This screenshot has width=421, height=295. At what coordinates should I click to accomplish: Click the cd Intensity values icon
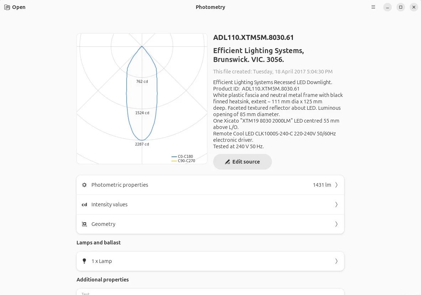[x=84, y=205]
